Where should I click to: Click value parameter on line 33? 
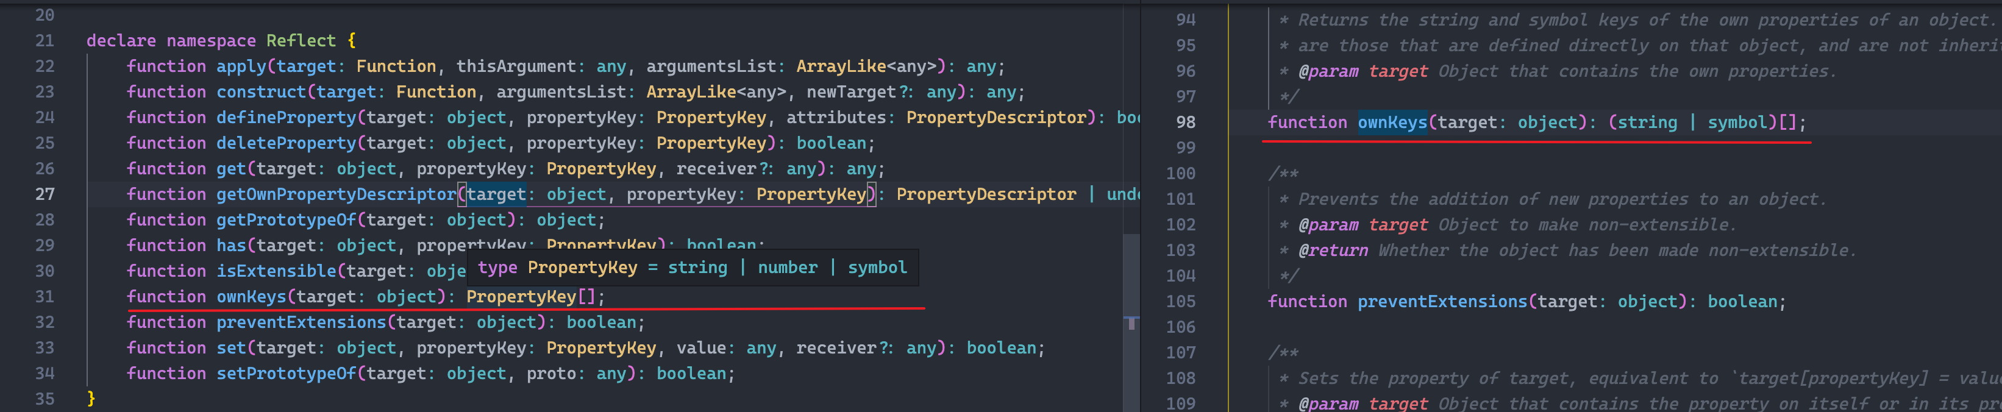(x=701, y=348)
